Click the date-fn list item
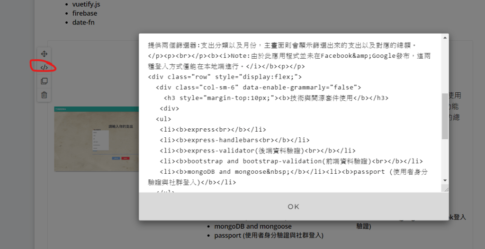The image size is (485, 249). 84,22
